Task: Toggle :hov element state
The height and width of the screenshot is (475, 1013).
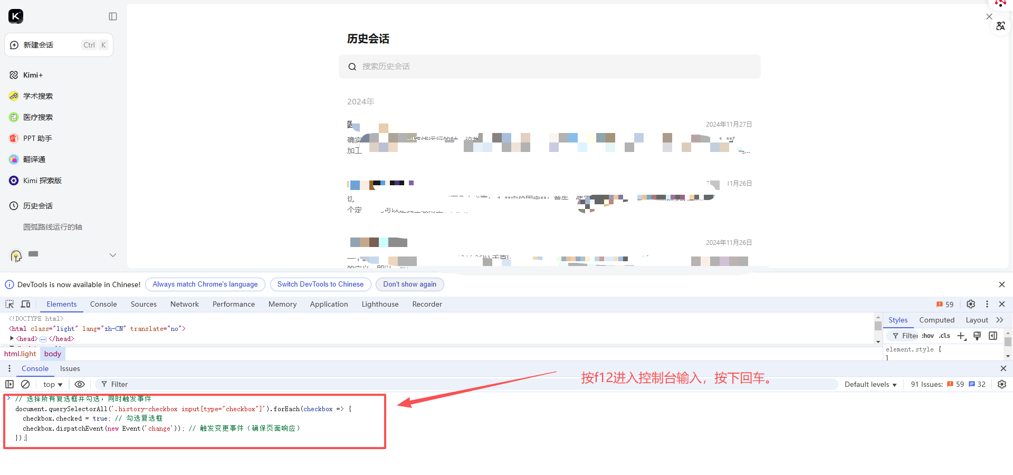Action: click(928, 336)
